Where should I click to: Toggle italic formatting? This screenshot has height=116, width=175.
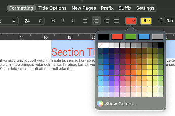tap(63, 21)
